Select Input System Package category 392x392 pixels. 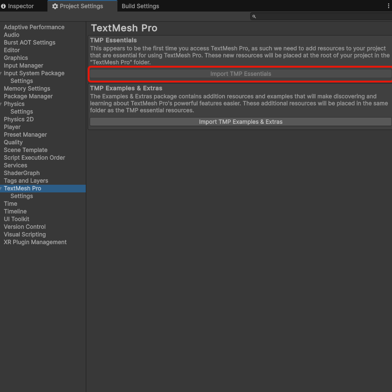click(x=34, y=73)
